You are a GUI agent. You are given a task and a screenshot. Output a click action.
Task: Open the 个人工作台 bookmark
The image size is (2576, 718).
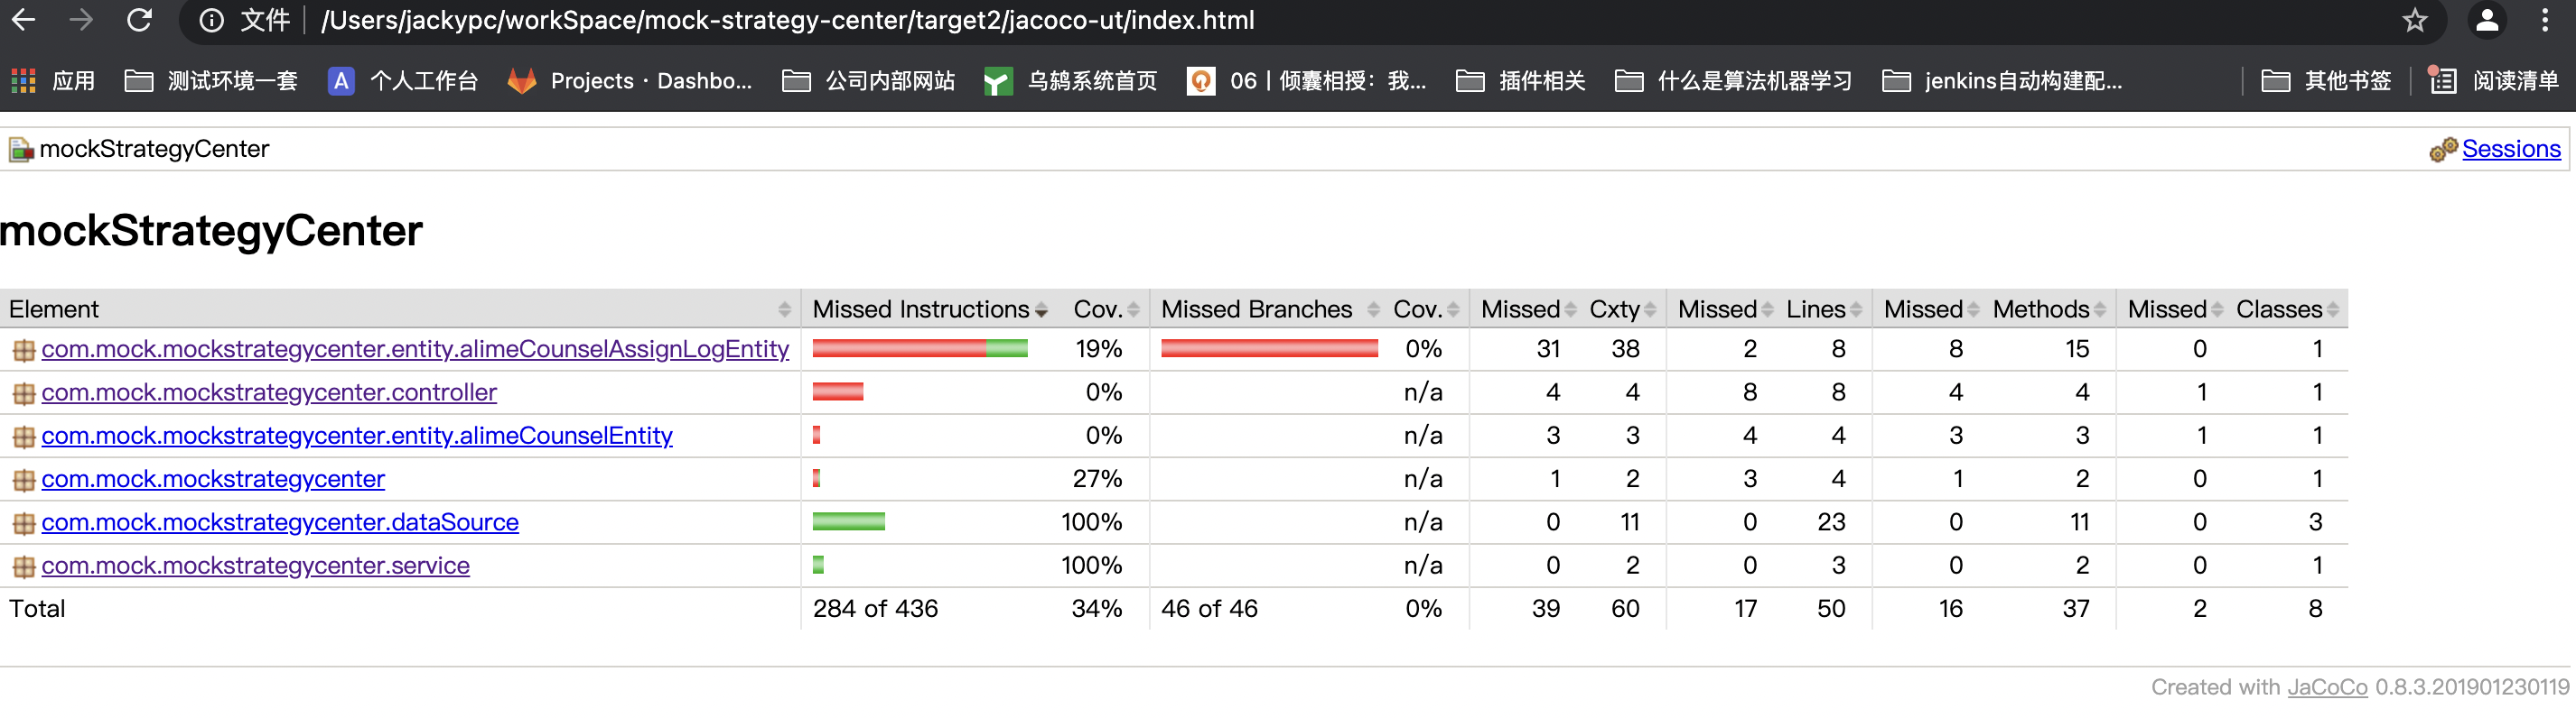tap(403, 81)
